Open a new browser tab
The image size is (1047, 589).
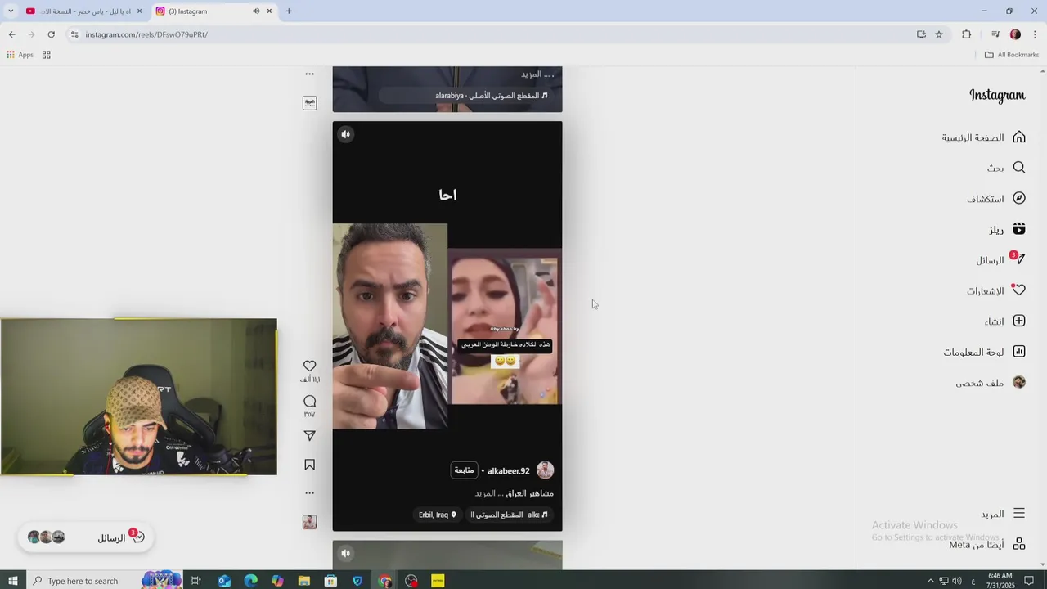(289, 11)
